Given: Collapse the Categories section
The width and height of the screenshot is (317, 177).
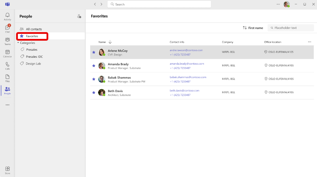Looking at the screenshot, I should (x=18, y=43).
